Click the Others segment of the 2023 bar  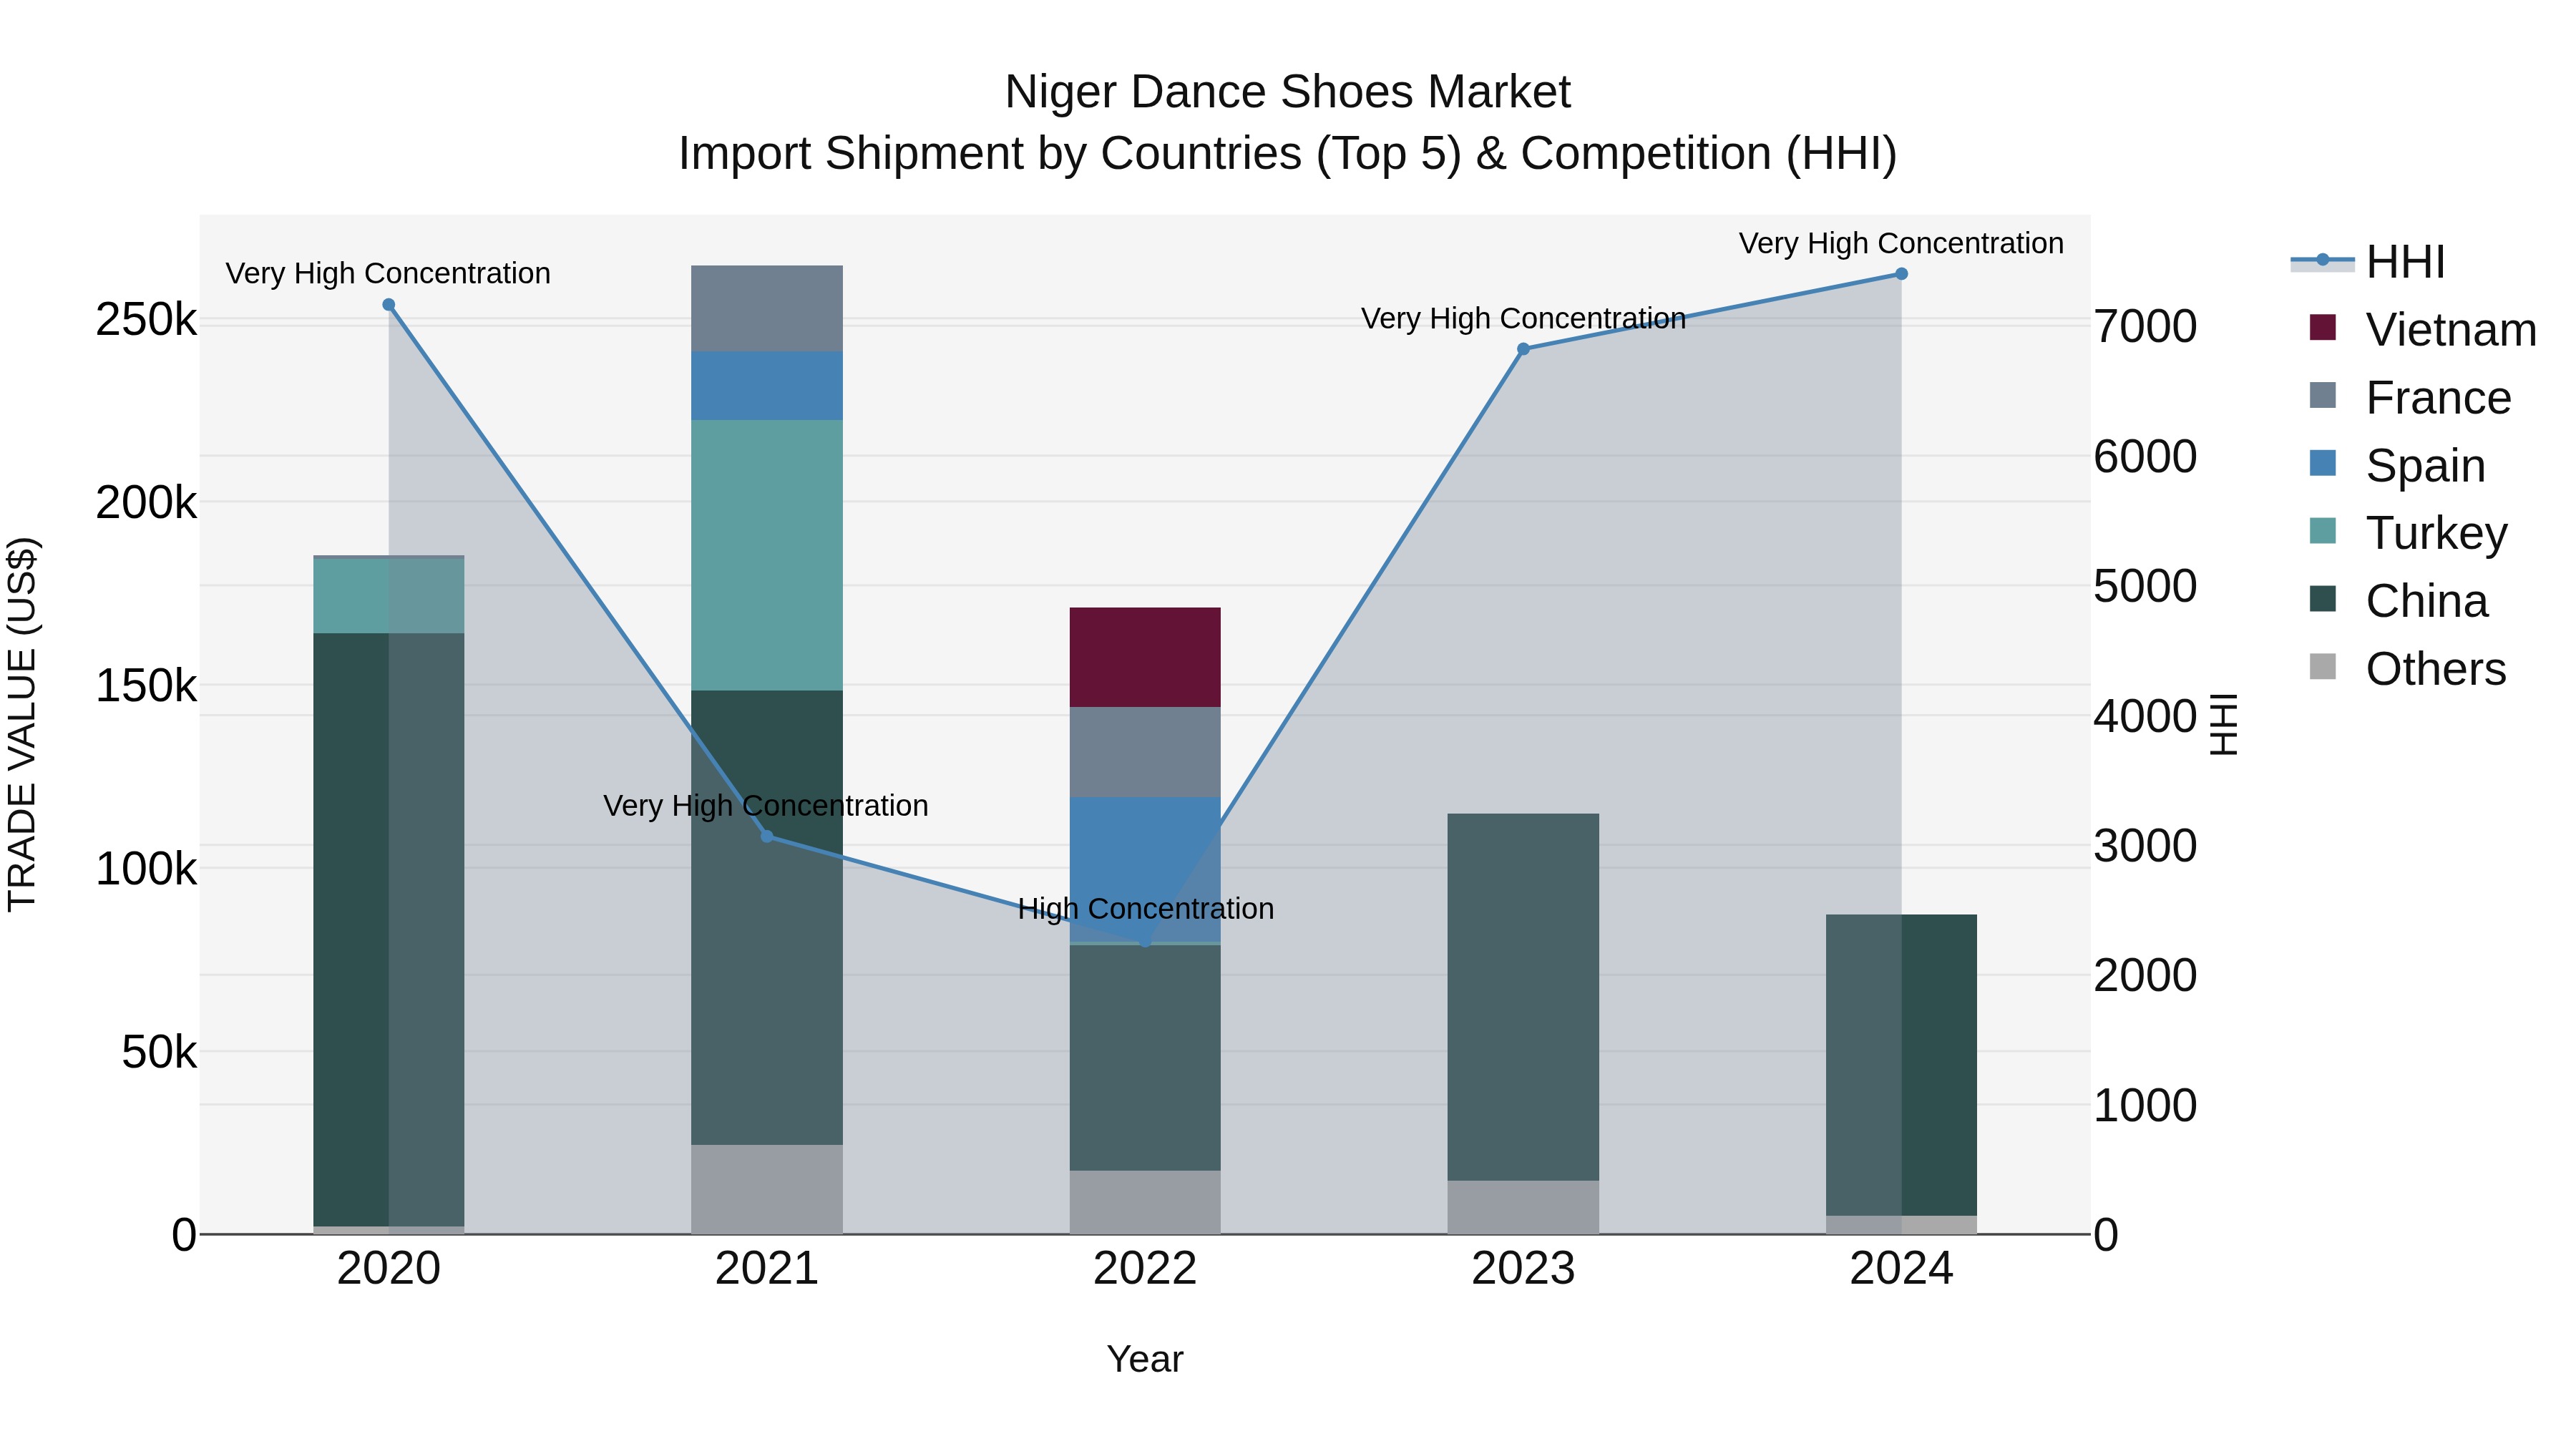(x=1523, y=1208)
